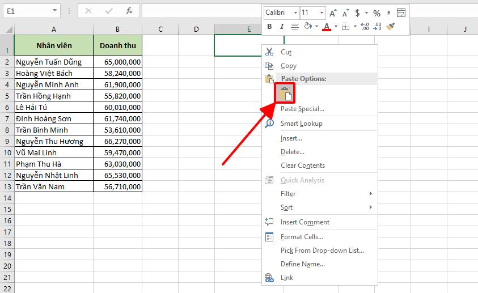Open the Sort submenu
478x293 pixels.
click(x=287, y=207)
